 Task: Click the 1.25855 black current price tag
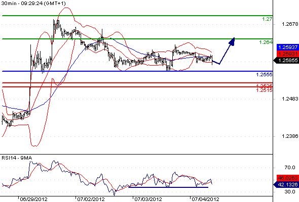286,61
